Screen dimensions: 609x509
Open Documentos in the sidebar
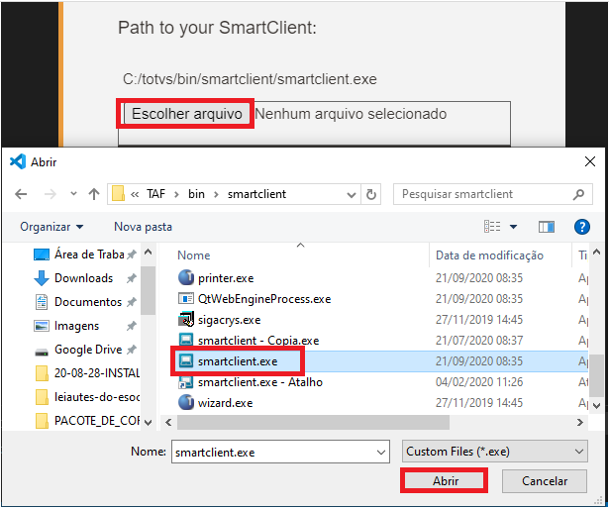tap(84, 302)
